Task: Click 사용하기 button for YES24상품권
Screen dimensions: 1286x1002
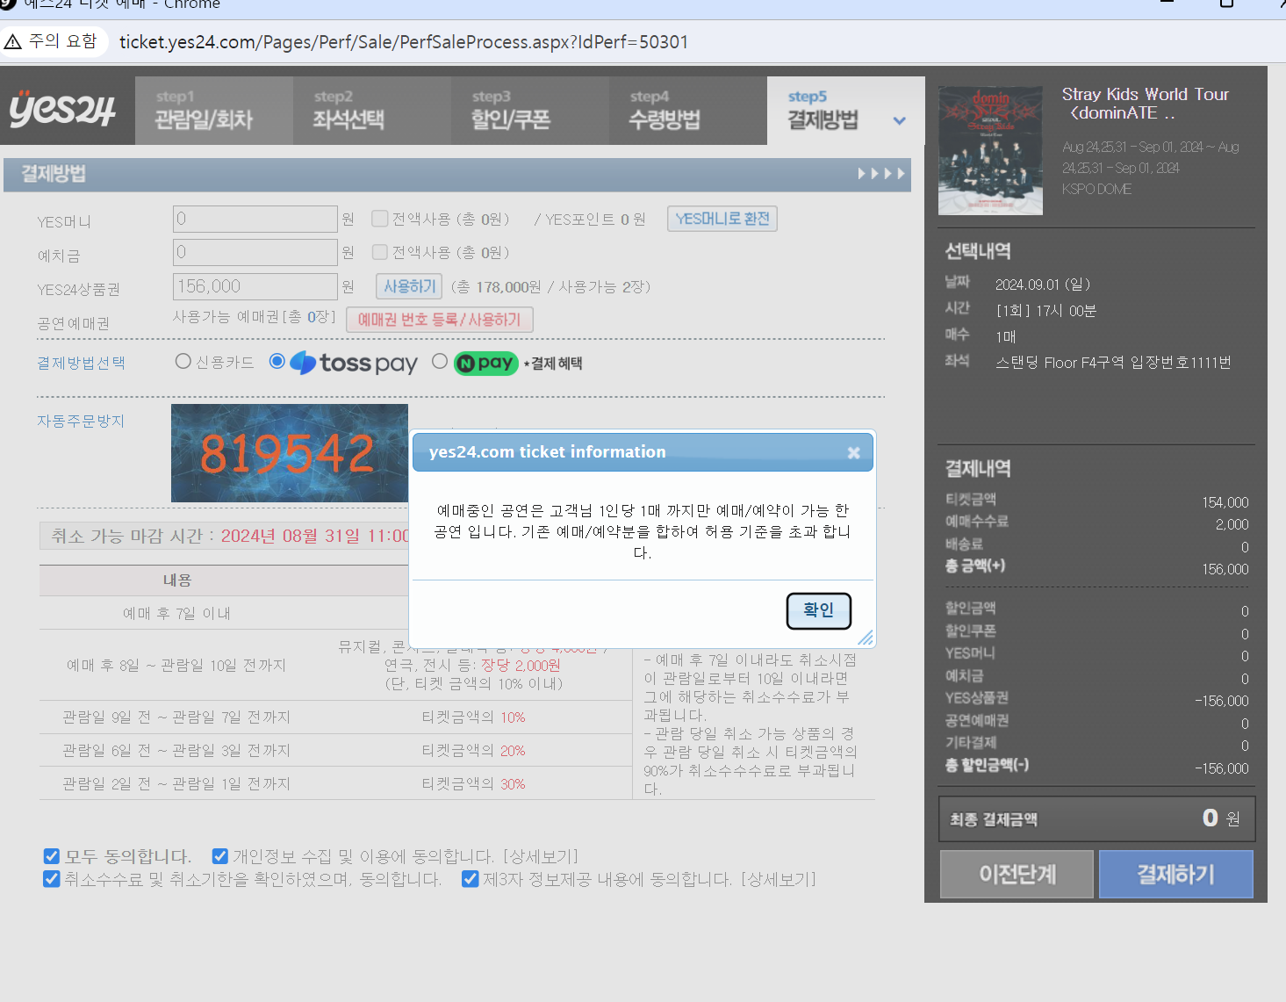Action: [410, 286]
